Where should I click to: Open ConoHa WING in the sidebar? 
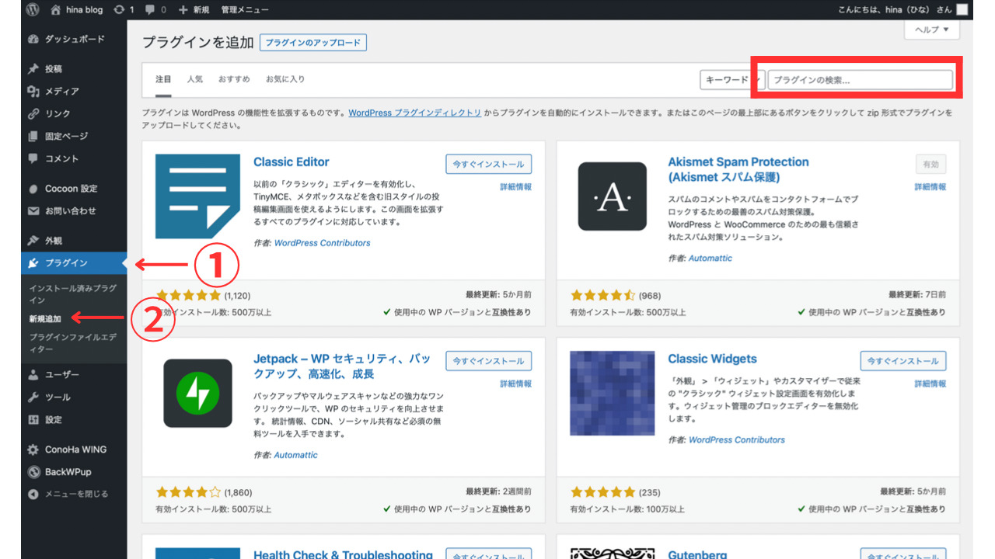pos(74,450)
